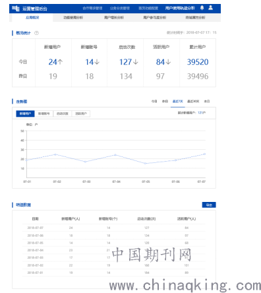Click the down arrow next to 127

[136, 62]
